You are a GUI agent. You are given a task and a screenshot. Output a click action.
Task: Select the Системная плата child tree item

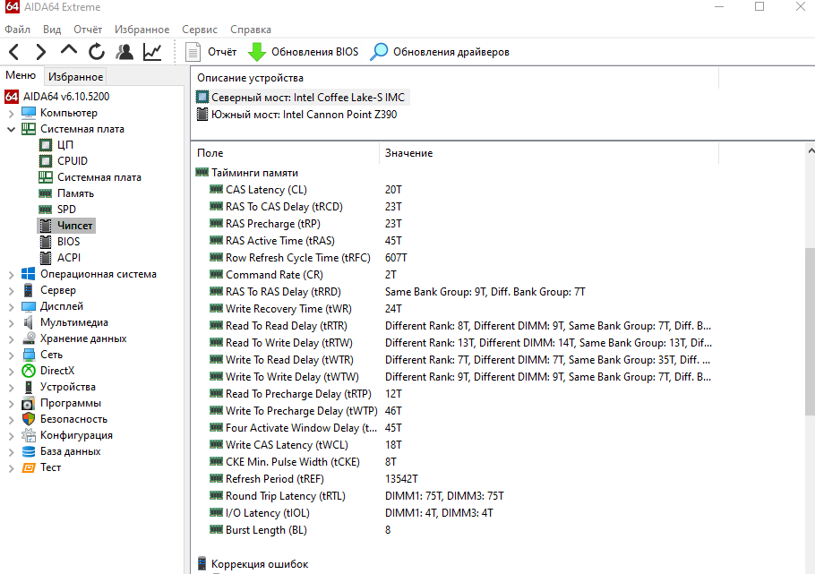click(90, 177)
